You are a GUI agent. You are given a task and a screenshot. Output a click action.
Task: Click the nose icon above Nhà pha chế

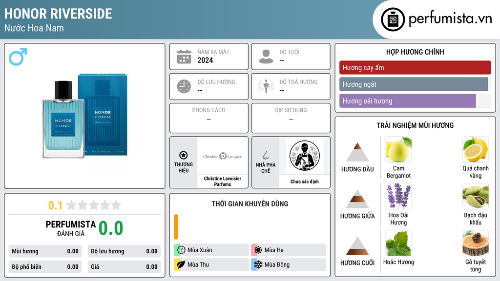coord(265,155)
